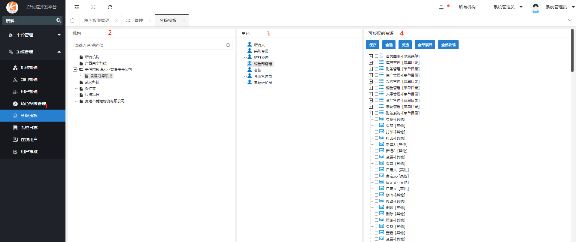Switch to the 角色权限管理 tab
This screenshot has height=242, width=576.
coord(97,20)
